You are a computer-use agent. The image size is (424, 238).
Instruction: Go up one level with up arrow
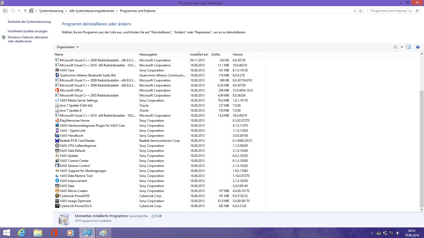coord(25,11)
